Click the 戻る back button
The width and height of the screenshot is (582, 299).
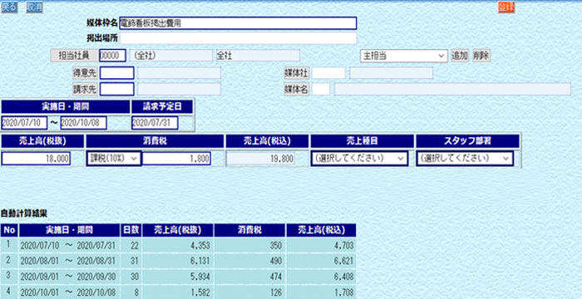(9, 7)
